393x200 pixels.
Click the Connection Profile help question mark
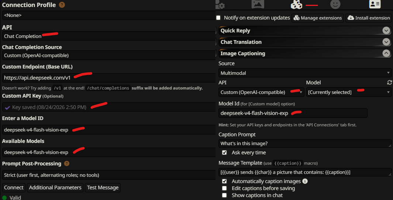[62, 5]
